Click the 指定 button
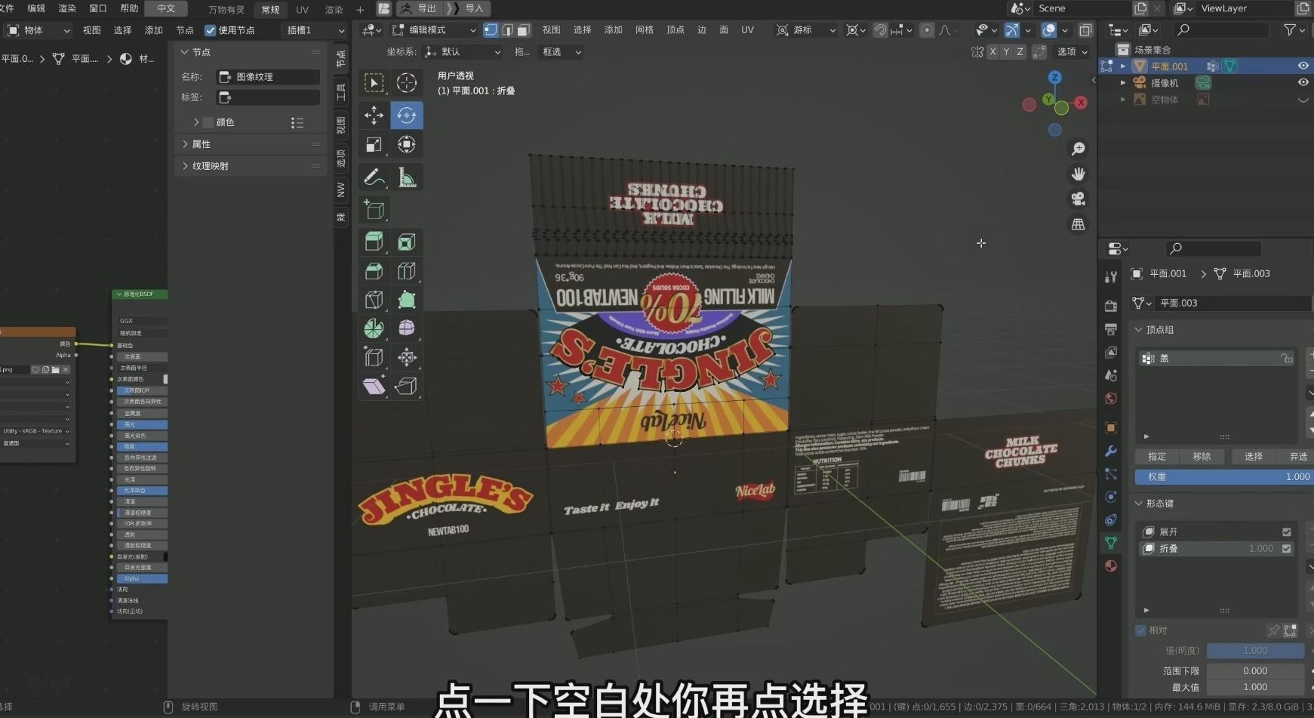The height and width of the screenshot is (718, 1314). pyautogui.click(x=1157, y=457)
